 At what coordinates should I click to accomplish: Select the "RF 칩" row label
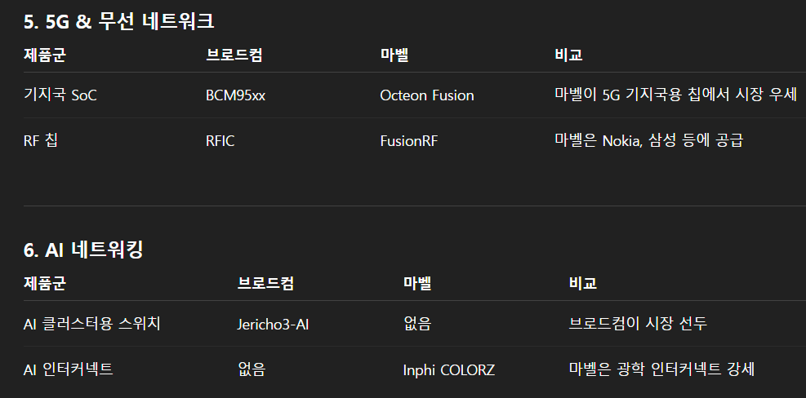coord(41,140)
